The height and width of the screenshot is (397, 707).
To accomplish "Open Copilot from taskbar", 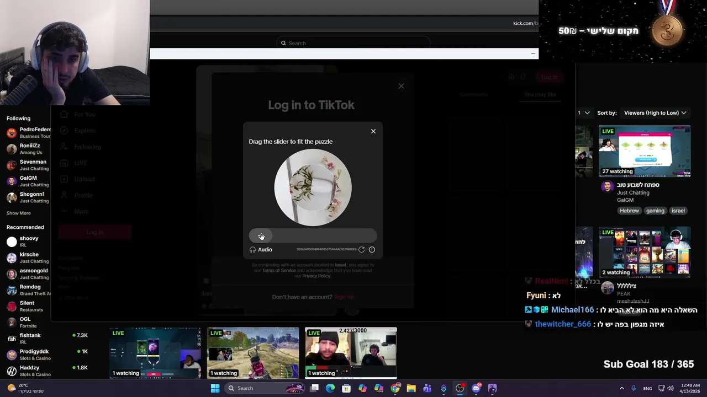I will click(x=362, y=388).
